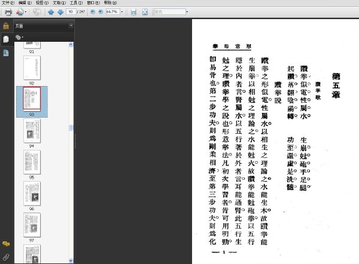Click the Print icon in the toolbar
This screenshot has width=359, height=264.
tap(8, 12)
